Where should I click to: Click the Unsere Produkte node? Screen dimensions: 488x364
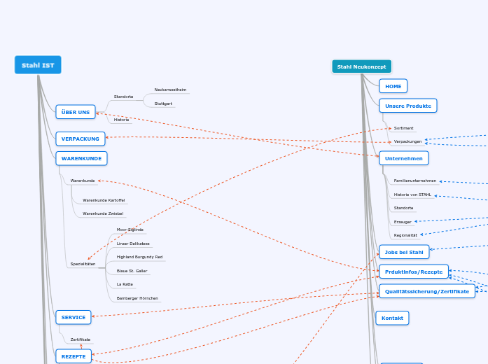(x=408, y=106)
